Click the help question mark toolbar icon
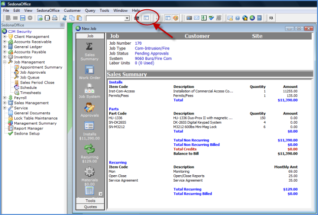The width and height of the screenshot is (318, 215). click(x=237, y=18)
